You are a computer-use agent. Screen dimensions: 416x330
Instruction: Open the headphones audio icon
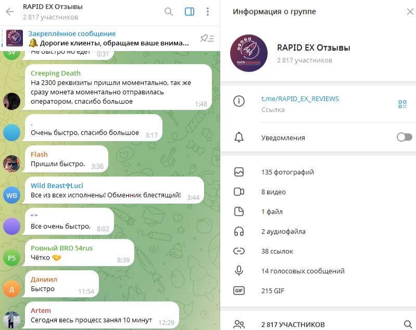tap(239, 231)
